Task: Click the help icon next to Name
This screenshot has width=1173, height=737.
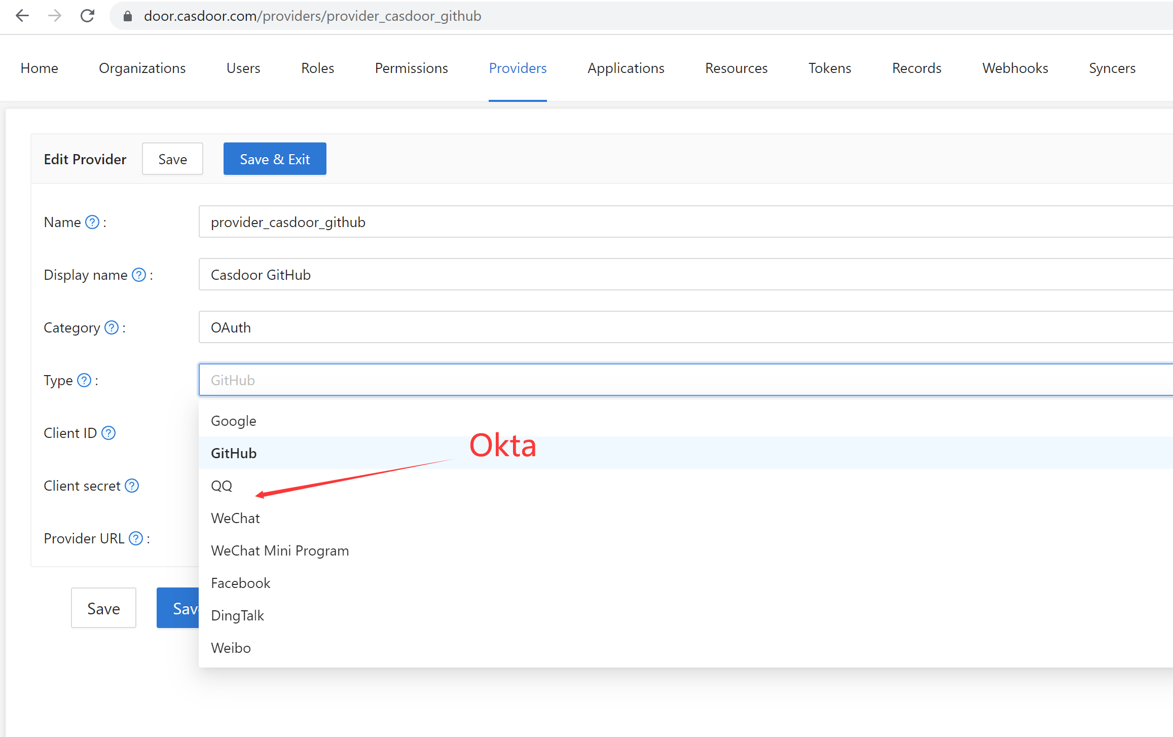Action: (x=92, y=222)
